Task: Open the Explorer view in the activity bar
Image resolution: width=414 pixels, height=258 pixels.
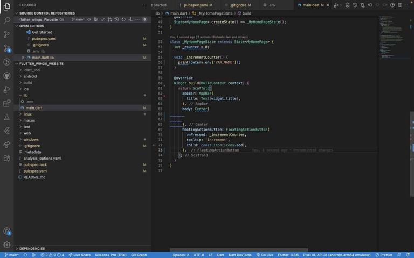Action: [7, 6]
